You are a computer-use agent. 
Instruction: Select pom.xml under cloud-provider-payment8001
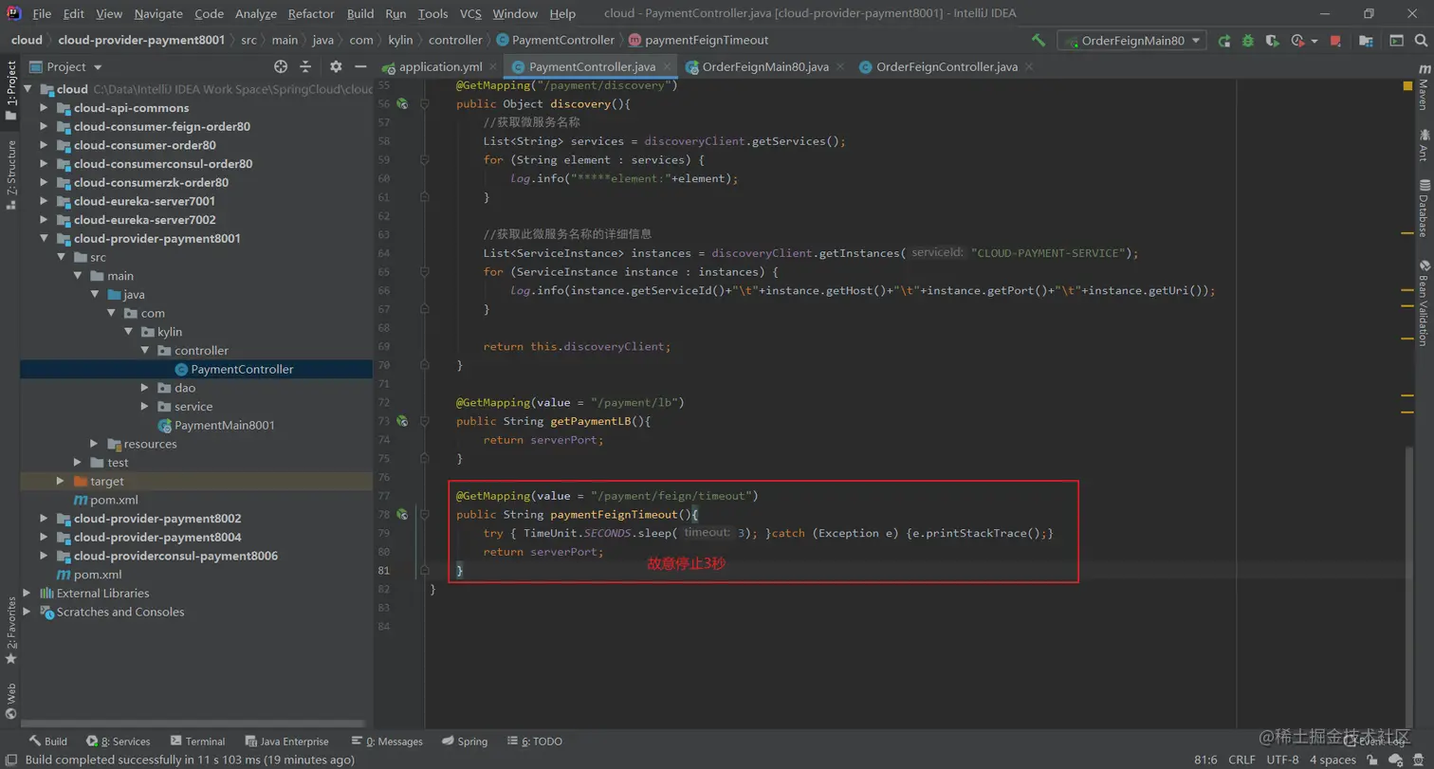pyautogui.click(x=114, y=500)
